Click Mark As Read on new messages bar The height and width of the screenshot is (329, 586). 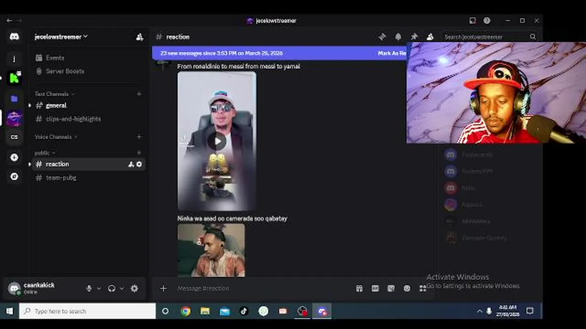pos(392,53)
